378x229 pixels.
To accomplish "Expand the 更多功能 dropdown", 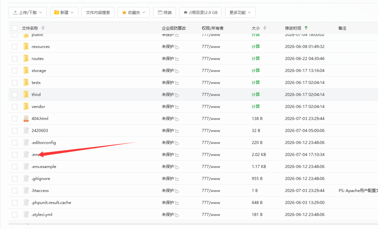I will (x=240, y=12).
